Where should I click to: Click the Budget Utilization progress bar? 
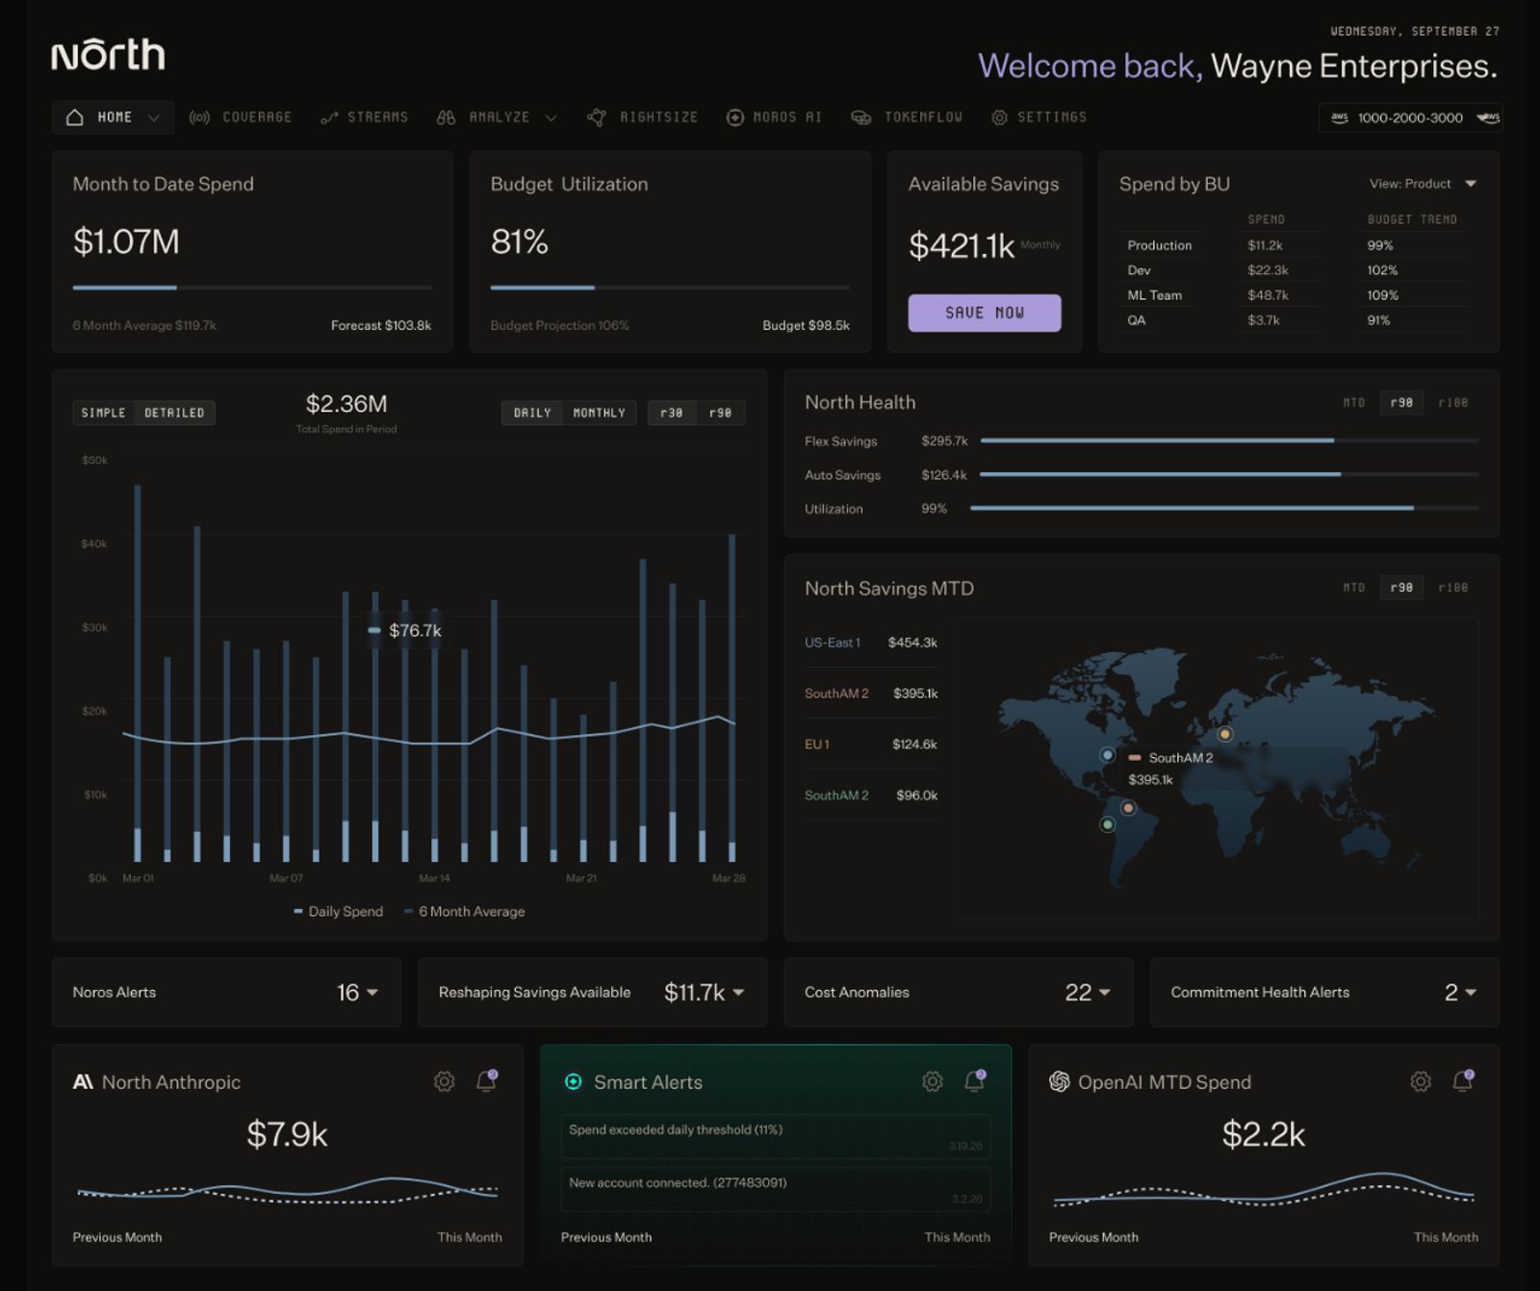670,288
